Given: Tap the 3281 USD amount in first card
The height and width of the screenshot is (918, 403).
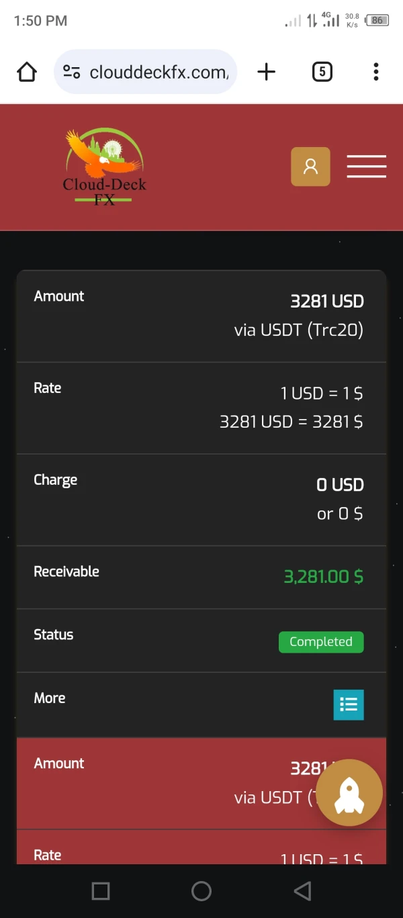Looking at the screenshot, I should click(326, 302).
